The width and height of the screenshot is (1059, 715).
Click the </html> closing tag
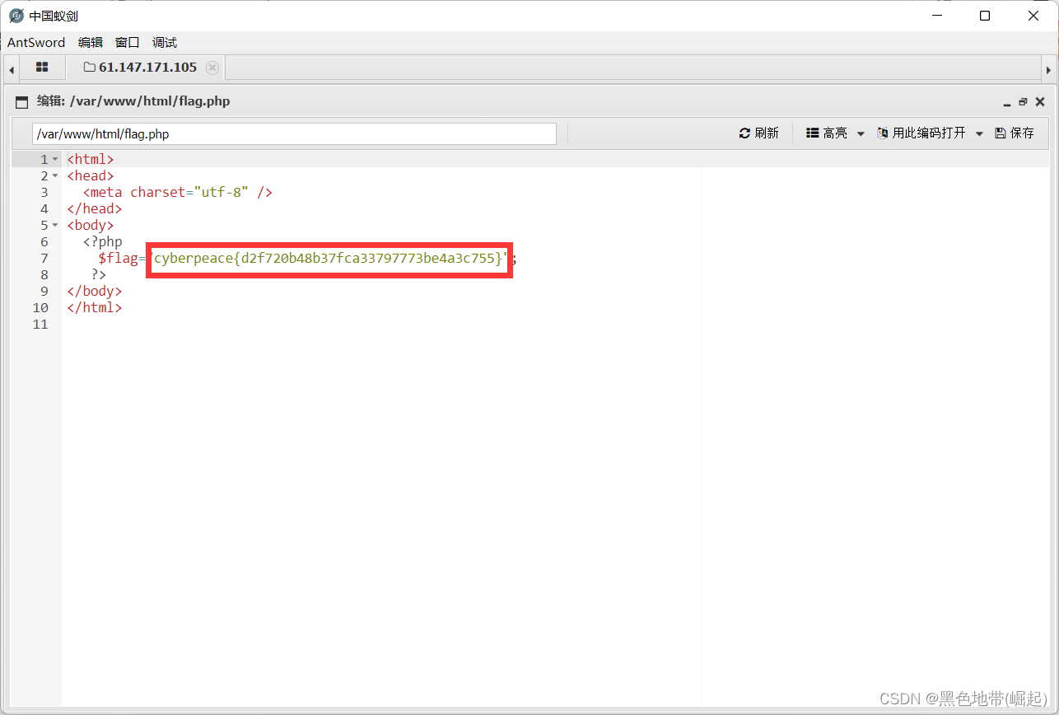[x=95, y=308]
